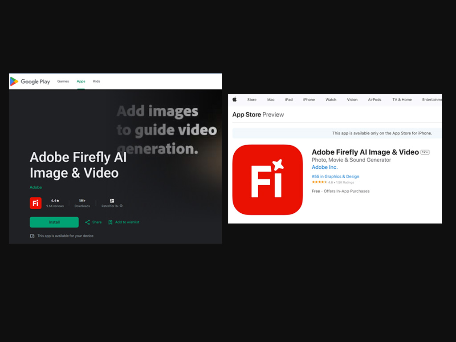Click the Apple logo in the App Store nav

coord(235,99)
